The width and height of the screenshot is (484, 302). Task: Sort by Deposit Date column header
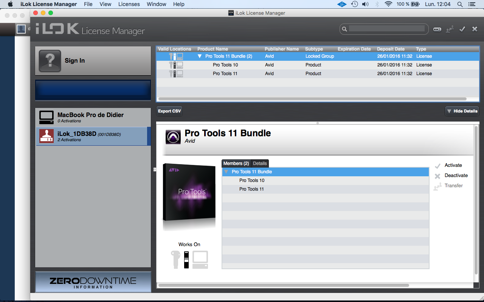tap(391, 49)
